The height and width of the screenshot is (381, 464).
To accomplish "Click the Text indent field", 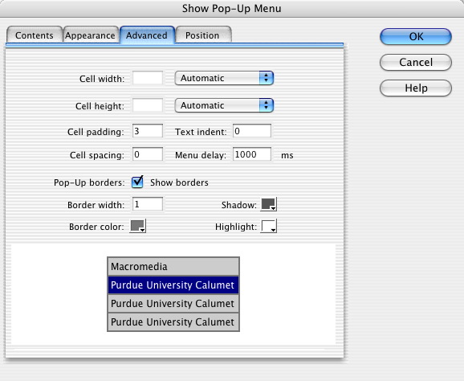I will 252,131.
